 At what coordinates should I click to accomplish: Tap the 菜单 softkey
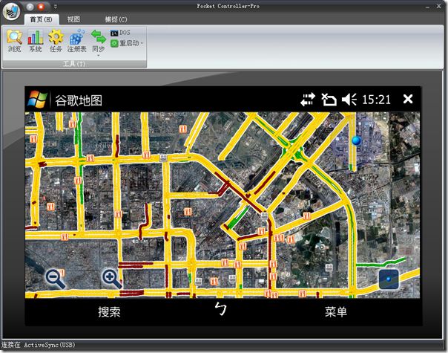point(336,312)
